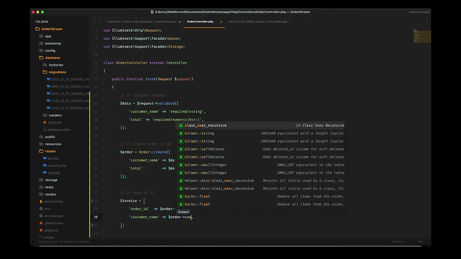Viewport: 461px width, 259px height.
Task: Switch to 2025_12_16_235601_create_orders_table.php tab
Action: pos(258,22)
